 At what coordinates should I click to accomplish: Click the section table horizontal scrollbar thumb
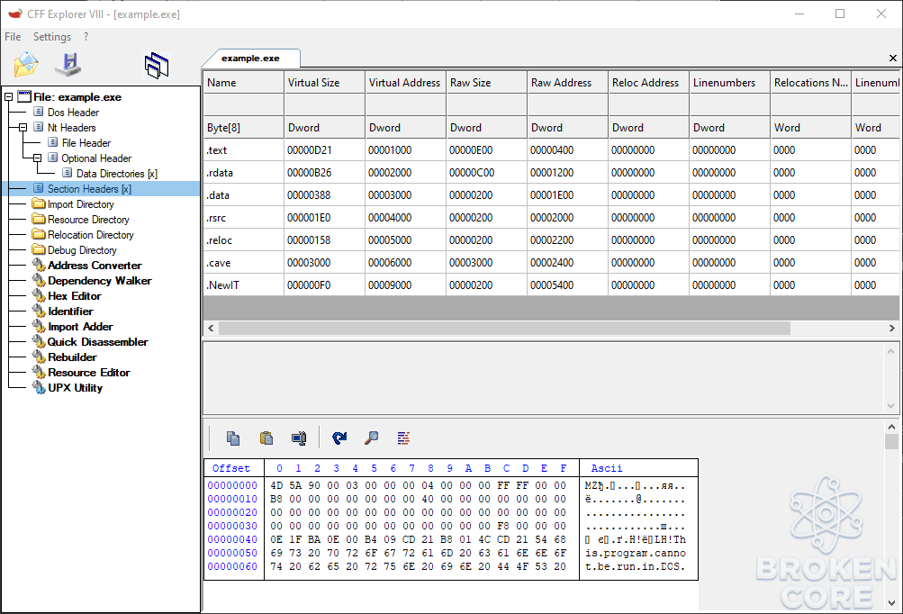click(x=504, y=329)
